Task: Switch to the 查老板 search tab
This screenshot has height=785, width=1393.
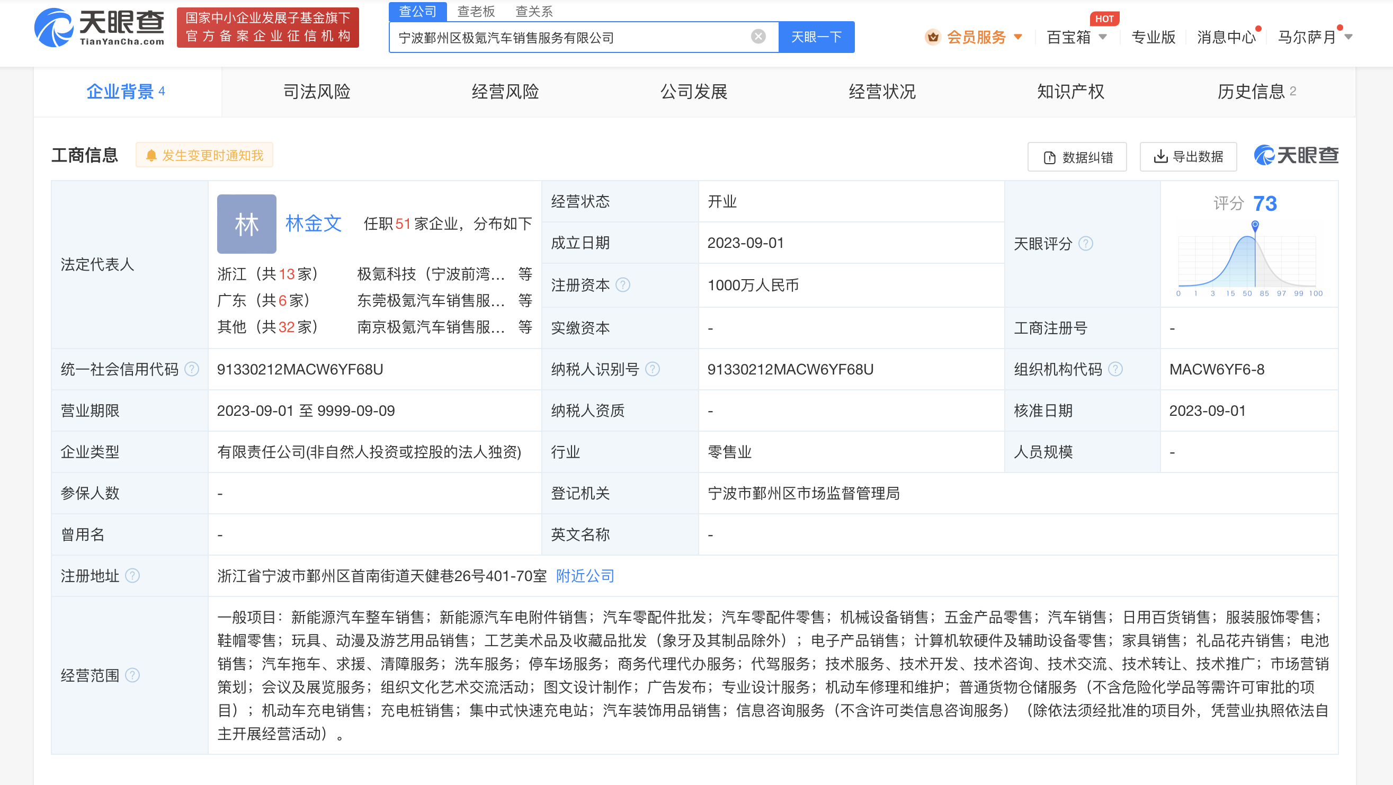Action: coord(476,11)
